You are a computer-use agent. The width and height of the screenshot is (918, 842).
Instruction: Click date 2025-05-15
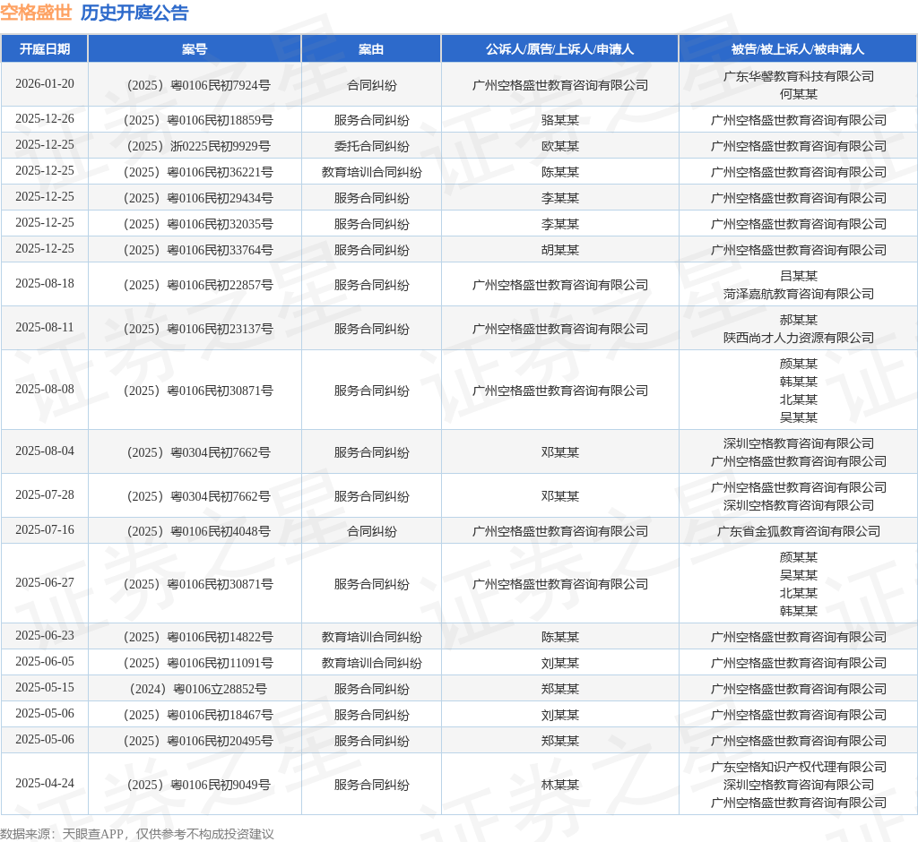[x=45, y=688]
